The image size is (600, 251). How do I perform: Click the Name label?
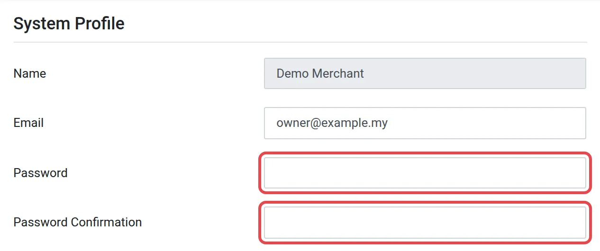30,73
